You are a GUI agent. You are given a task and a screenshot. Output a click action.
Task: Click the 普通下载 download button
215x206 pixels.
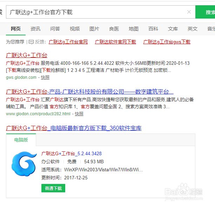pos(53,188)
